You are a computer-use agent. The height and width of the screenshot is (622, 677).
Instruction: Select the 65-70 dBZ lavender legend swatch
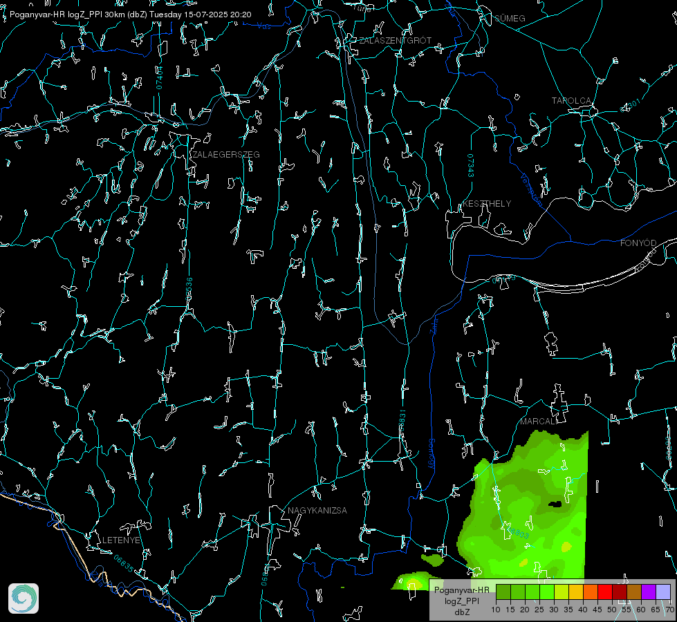(x=663, y=592)
